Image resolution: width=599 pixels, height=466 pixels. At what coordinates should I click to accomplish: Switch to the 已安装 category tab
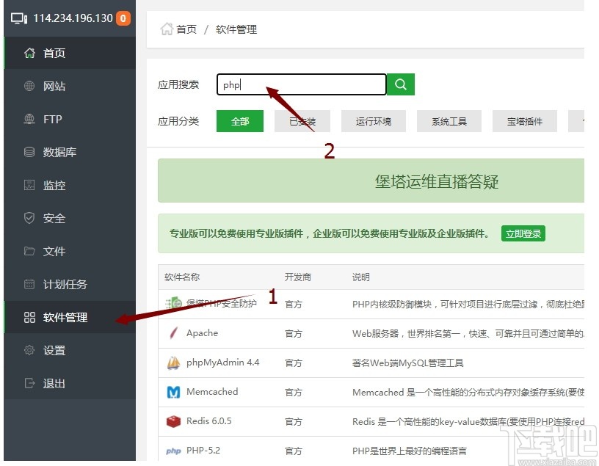point(302,121)
